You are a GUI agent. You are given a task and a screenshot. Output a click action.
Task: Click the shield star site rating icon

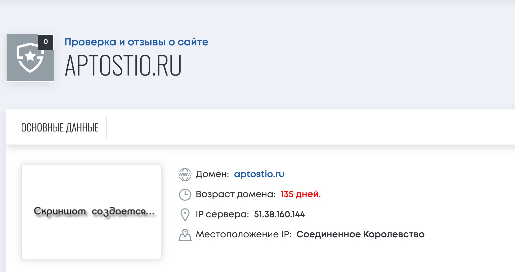tap(30, 58)
